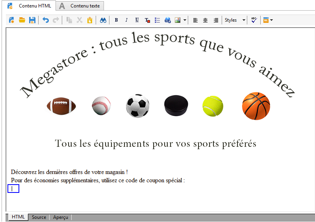Select the basketball image

tap(256, 106)
